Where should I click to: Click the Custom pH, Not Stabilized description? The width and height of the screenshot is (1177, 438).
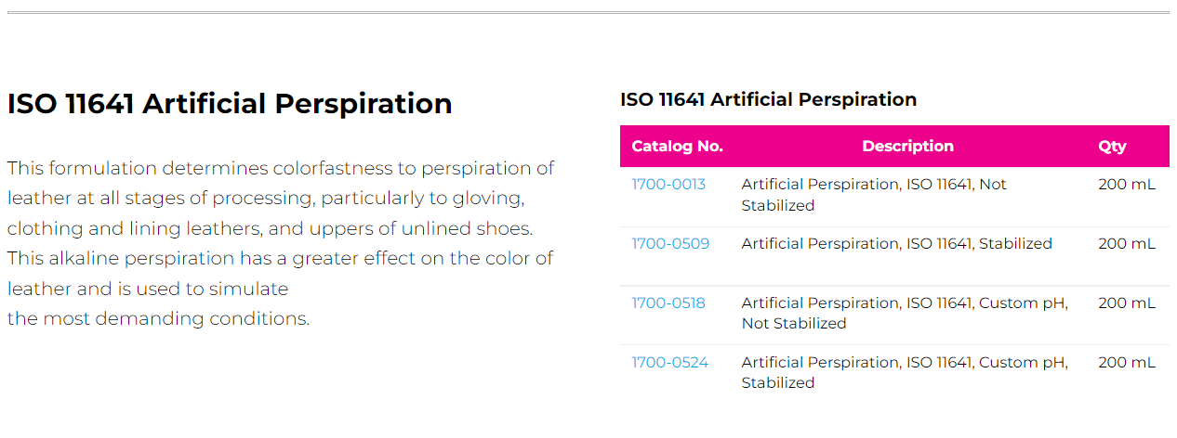coord(904,314)
